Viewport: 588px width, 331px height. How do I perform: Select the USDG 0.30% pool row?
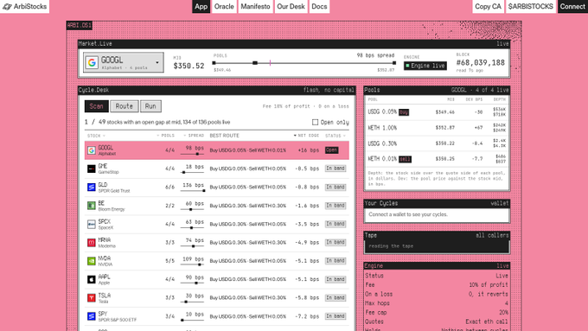click(437, 143)
